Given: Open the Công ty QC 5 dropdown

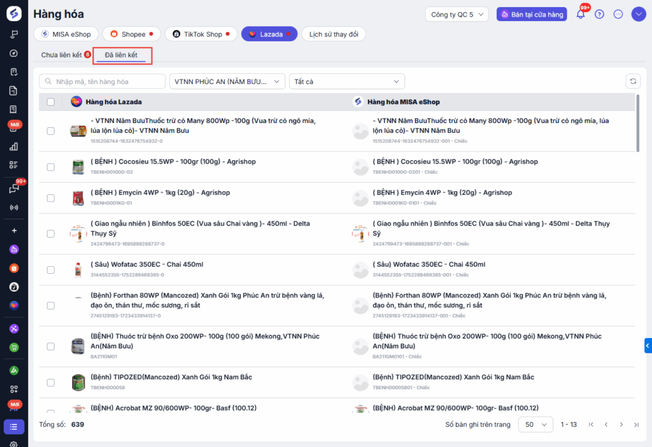Looking at the screenshot, I should click(x=457, y=14).
